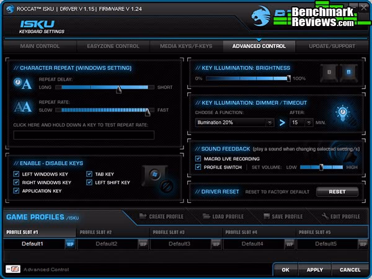Toggle the Application Key checkbox
Screen dimensions: 372x279
16,190
